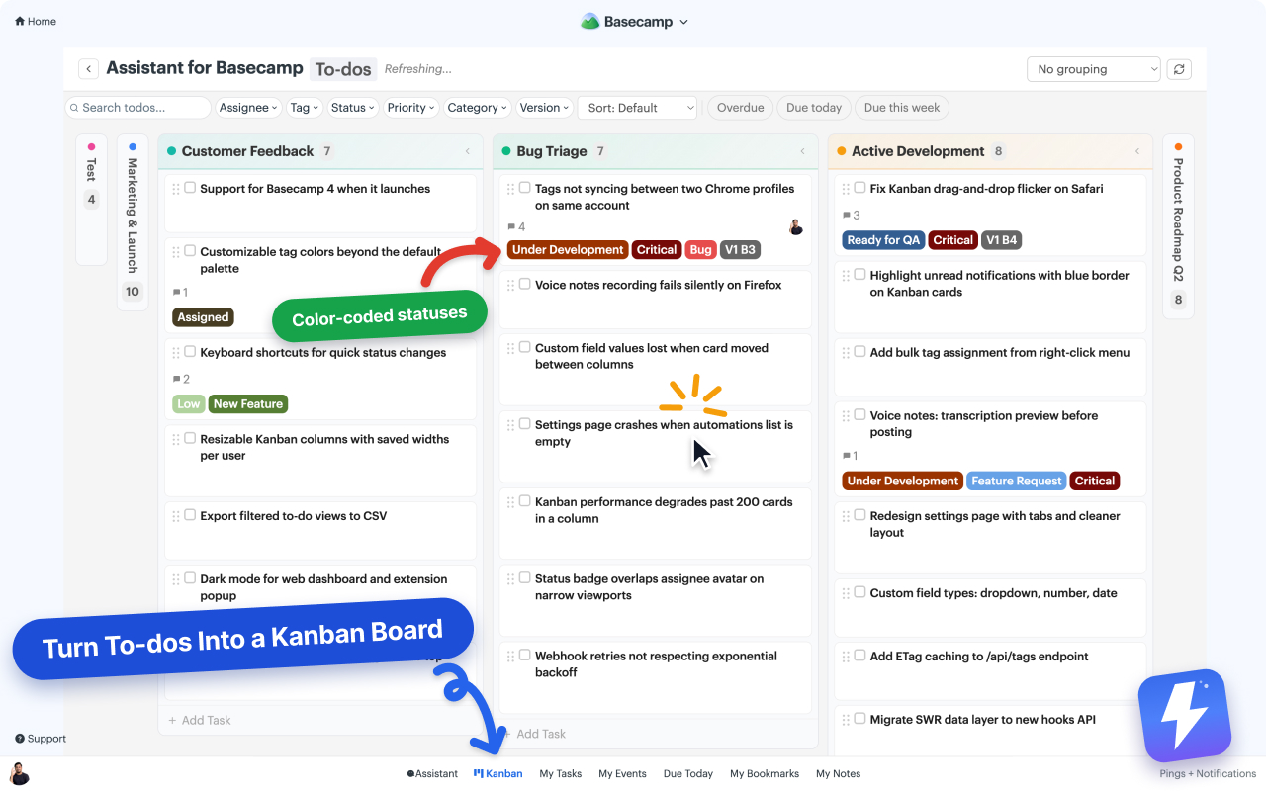Click the user profile avatar in bottom bar
1266x791 pixels.
(x=19, y=773)
